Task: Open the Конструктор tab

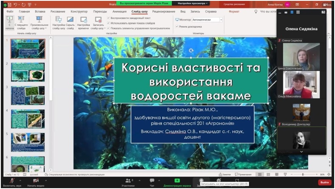Action: 79,11
